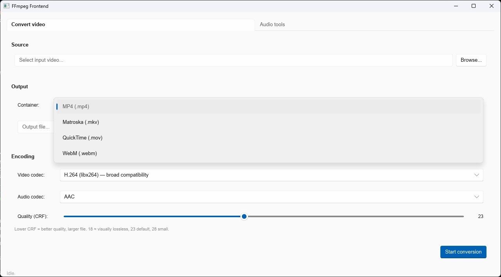Click the Output file field
Image resolution: width=501 pixels, height=277 pixels.
click(36, 127)
